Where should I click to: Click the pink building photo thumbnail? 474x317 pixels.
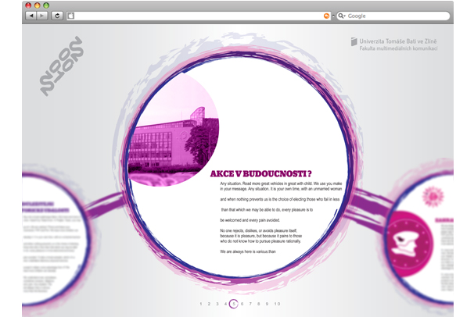coord(170,134)
